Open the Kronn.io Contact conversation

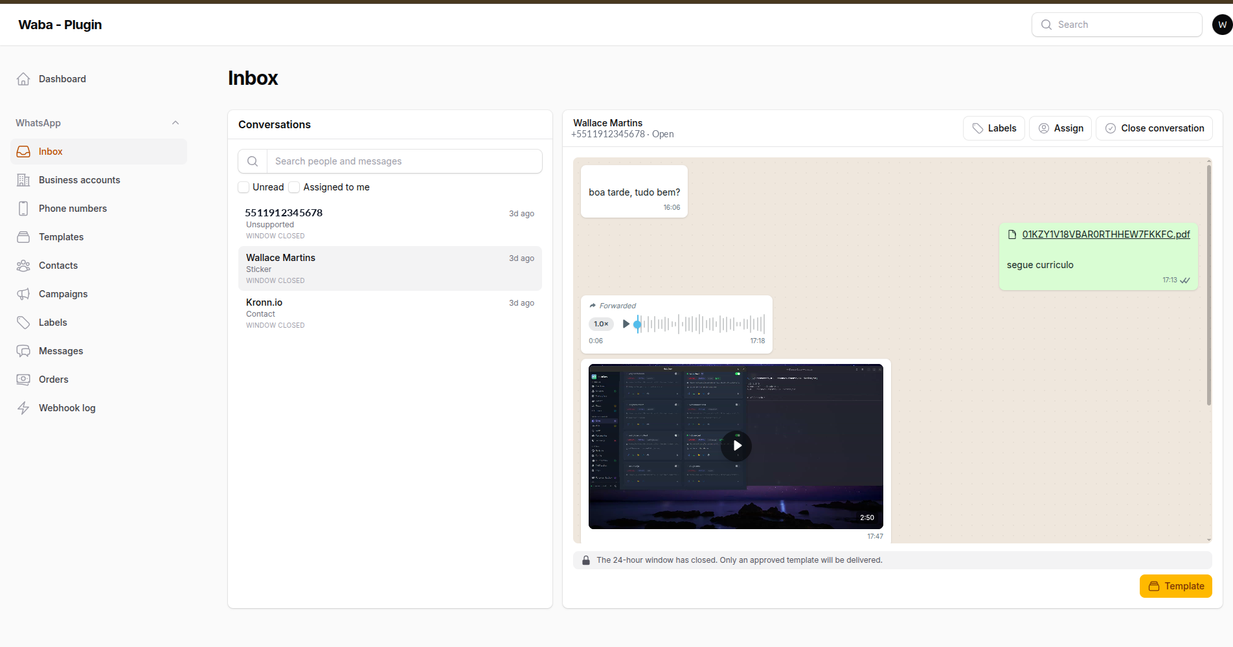click(x=390, y=313)
